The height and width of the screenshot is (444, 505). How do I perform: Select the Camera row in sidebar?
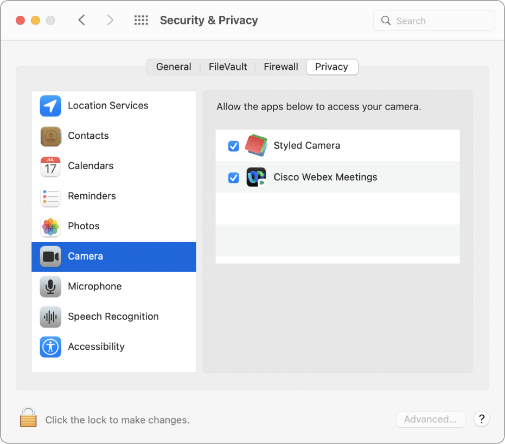[x=113, y=256]
